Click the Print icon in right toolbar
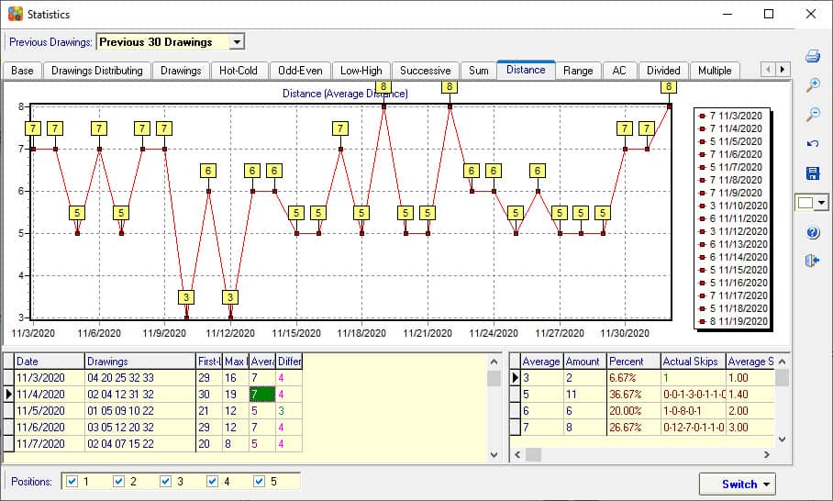Viewport: 833px width, 501px height. pos(812,56)
